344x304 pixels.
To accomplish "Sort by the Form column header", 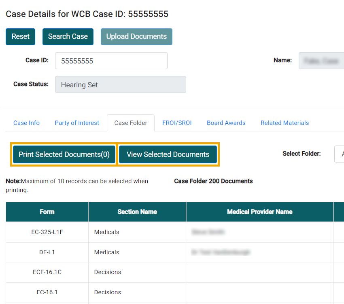I will (x=47, y=212).
